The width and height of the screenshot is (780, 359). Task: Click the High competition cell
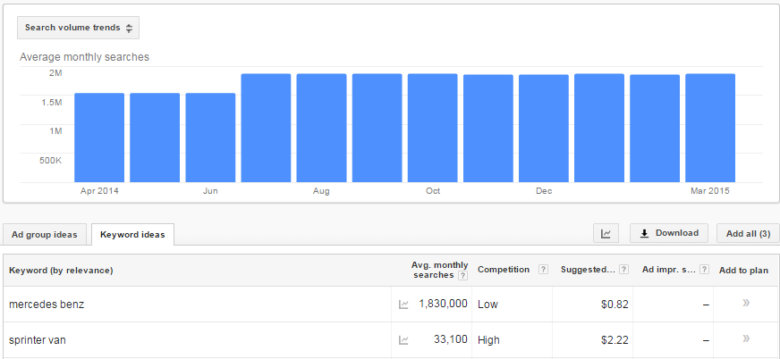coord(488,340)
